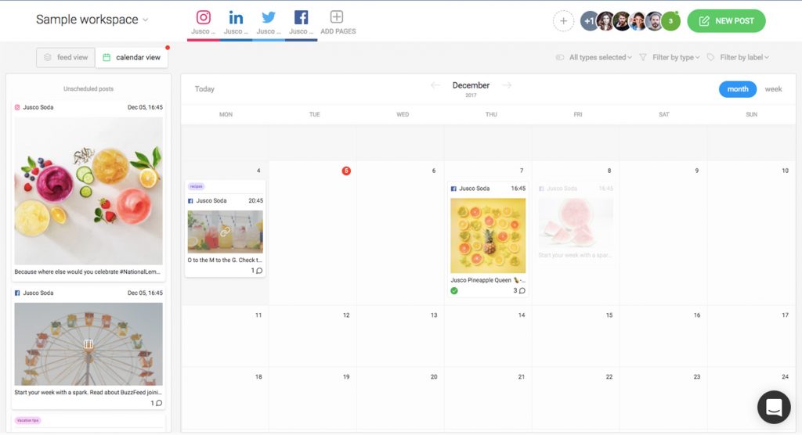Open All types selected dropdown
802x435 pixels.
click(x=594, y=57)
